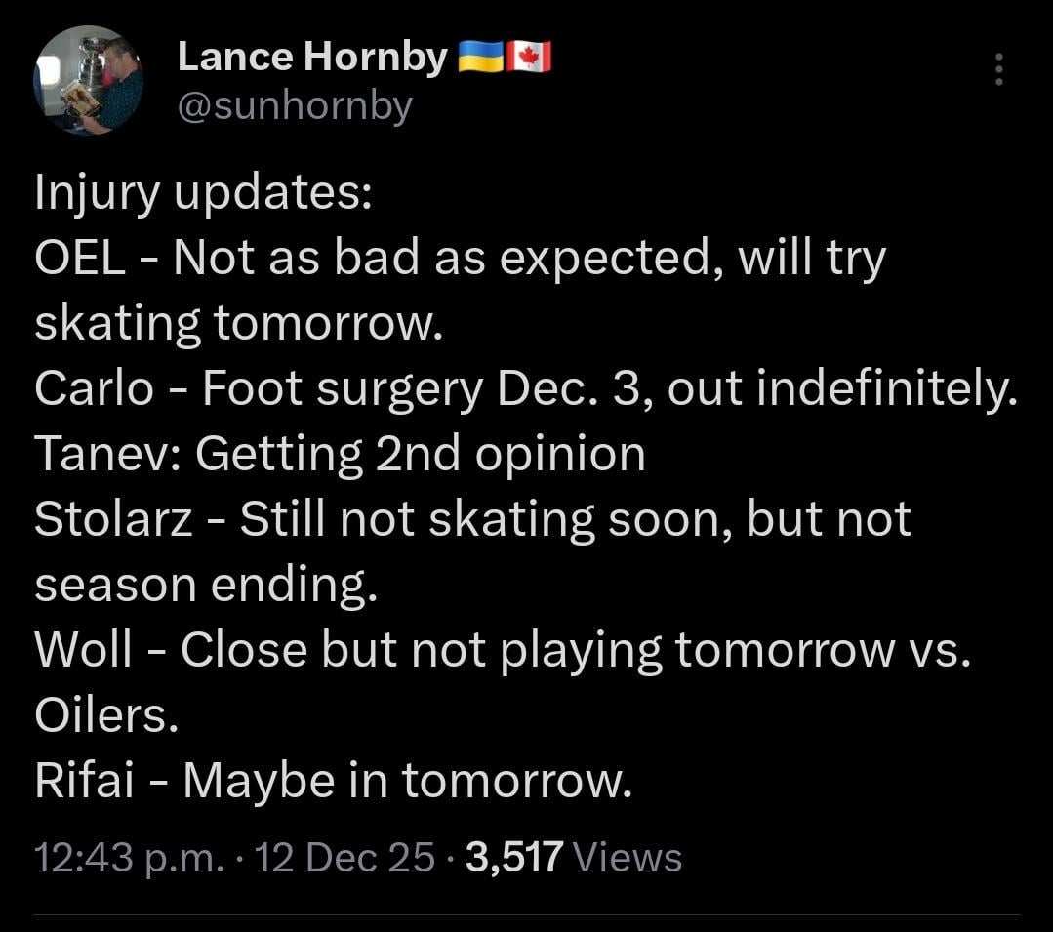This screenshot has height=932, width=1053.
Task: Click Lance Hornby's profile avatar
Action: (x=88, y=83)
